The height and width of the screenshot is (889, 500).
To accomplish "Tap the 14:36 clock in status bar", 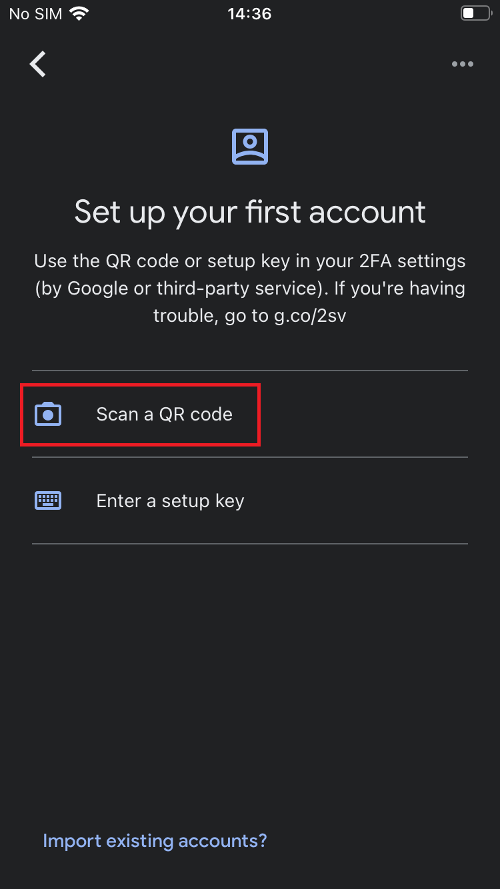I will point(249,13).
